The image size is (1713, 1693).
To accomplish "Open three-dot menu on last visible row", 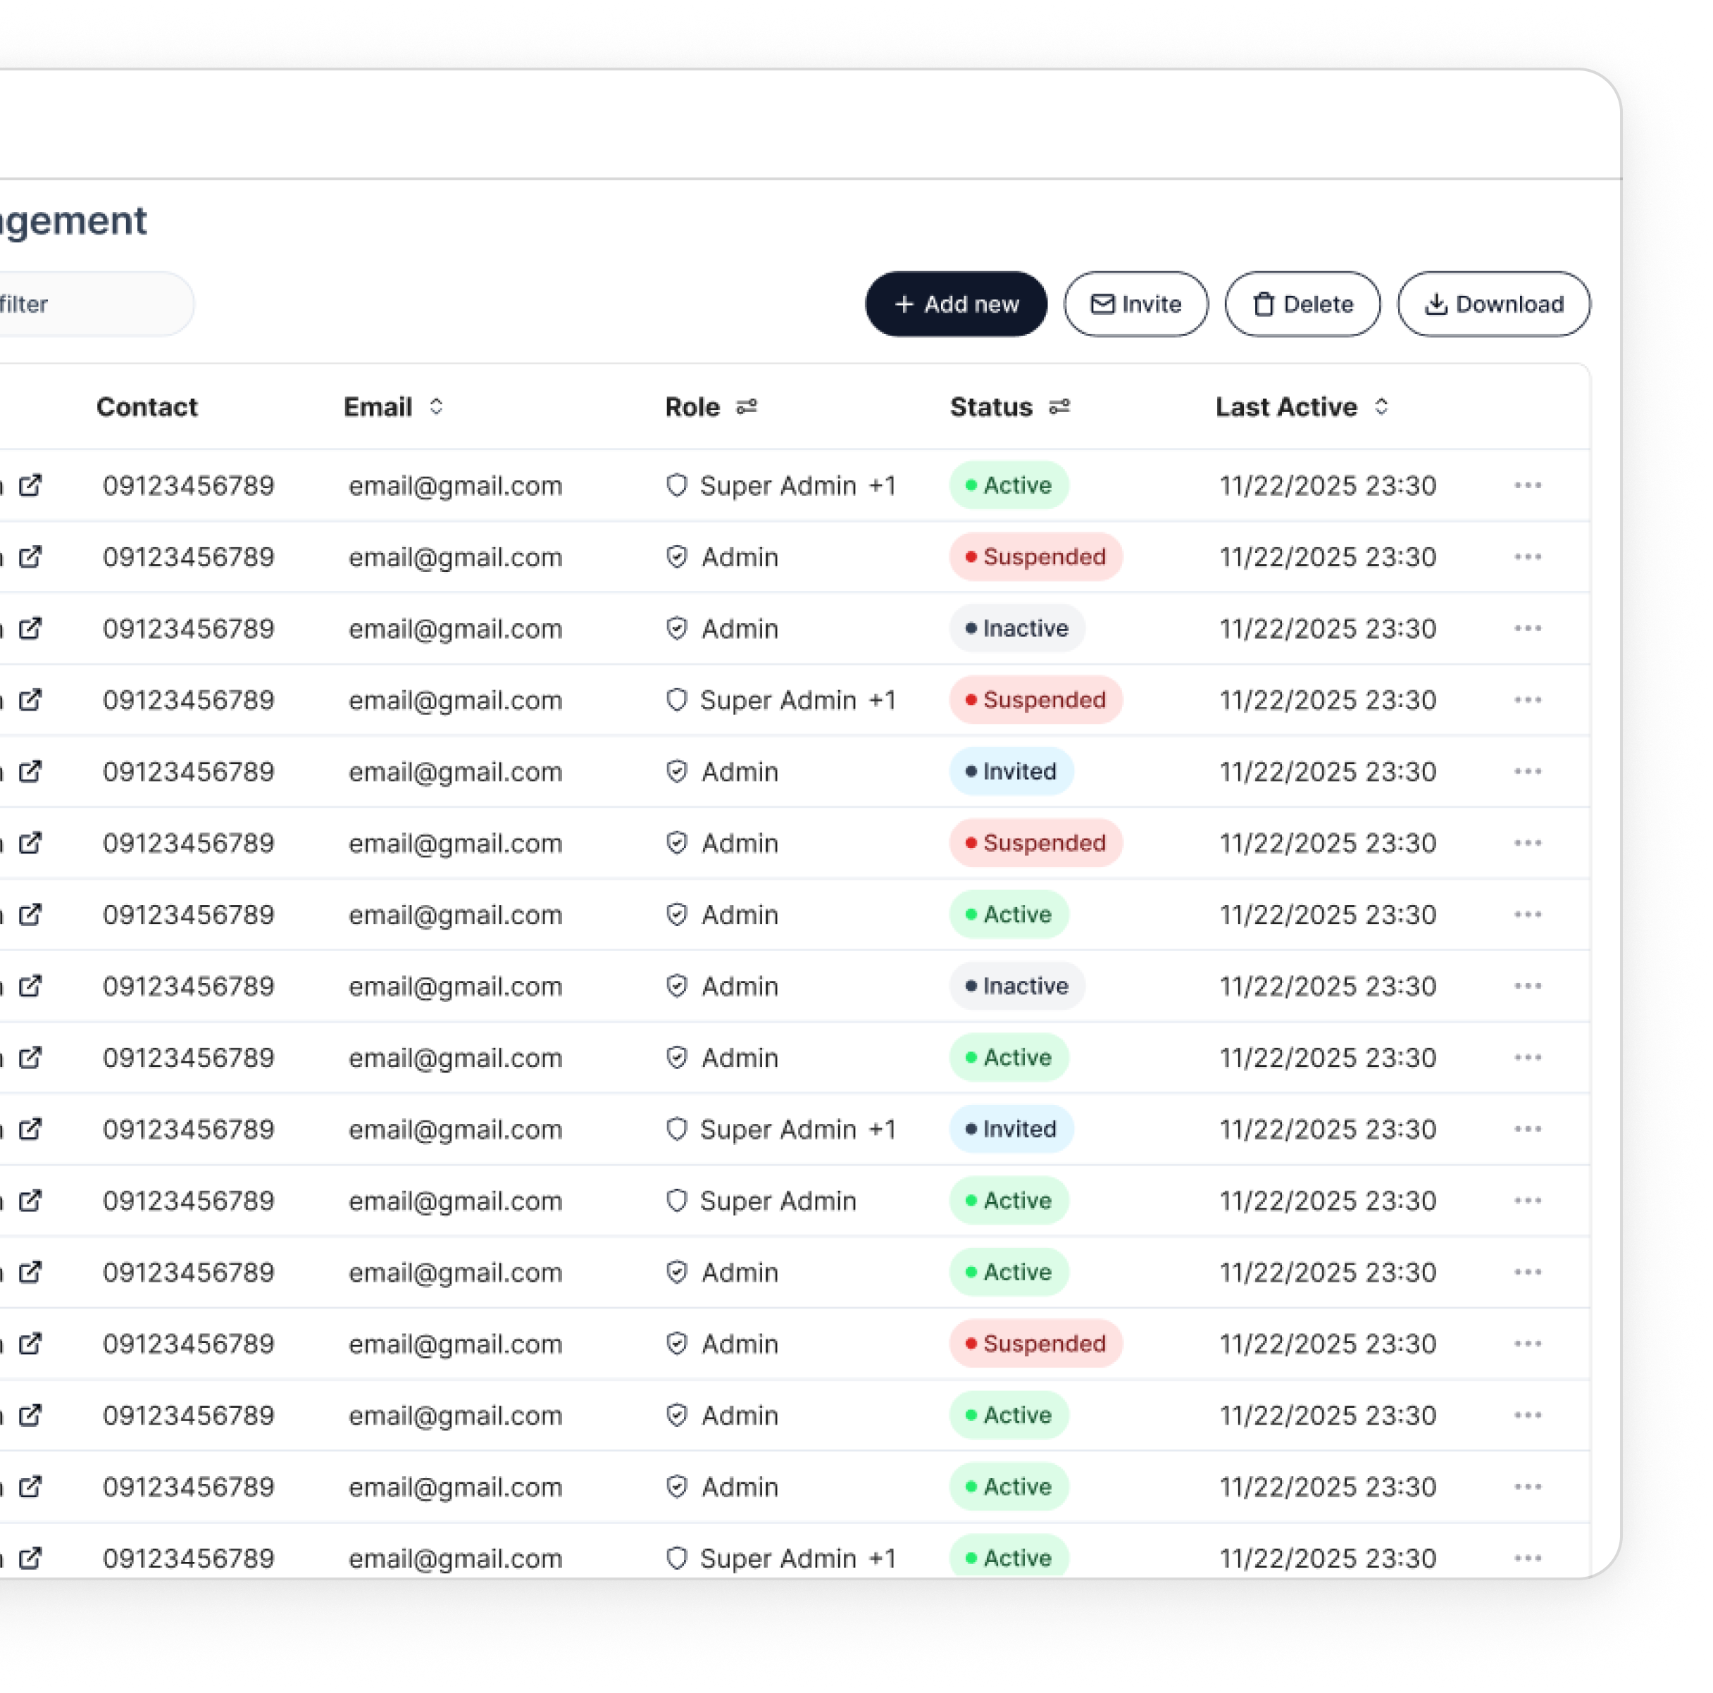I will pos(1527,1557).
